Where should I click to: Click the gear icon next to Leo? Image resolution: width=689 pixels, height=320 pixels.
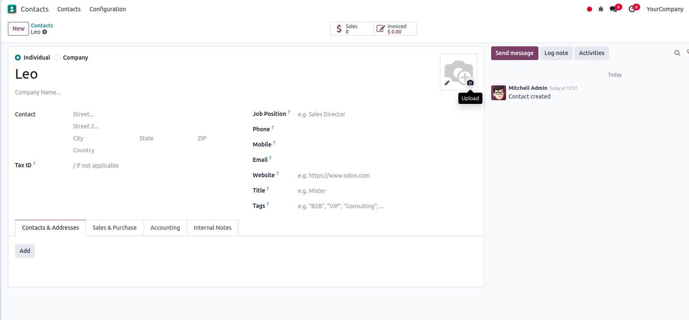pyautogui.click(x=45, y=32)
